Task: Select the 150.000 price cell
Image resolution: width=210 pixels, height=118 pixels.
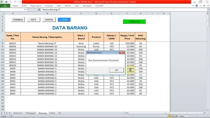Action: click(127, 43)
